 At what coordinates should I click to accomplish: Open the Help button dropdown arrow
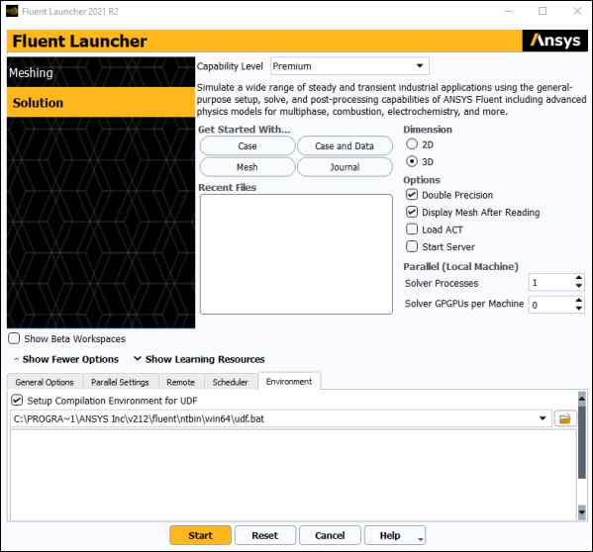pos(421,539)
